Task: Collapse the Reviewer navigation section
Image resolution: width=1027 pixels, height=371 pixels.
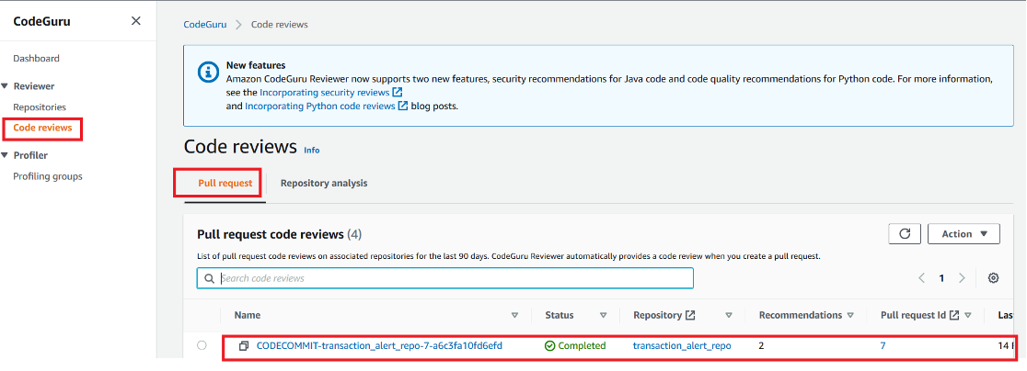Action: tap(6, 86)
